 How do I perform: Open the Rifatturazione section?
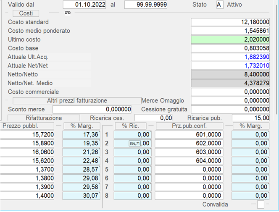pyautogui.click(x=44, y=118)
